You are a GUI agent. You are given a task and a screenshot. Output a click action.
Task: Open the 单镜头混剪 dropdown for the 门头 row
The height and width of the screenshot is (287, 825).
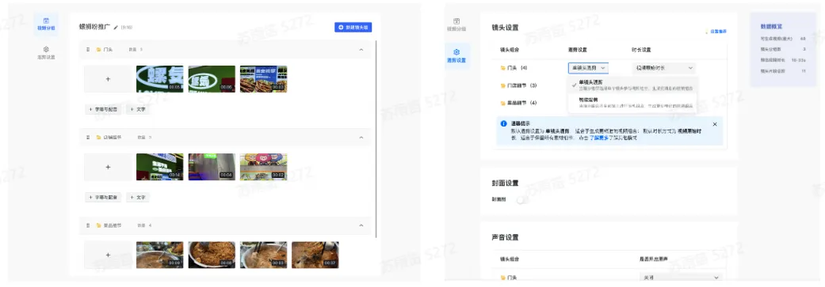coord(588,67)
